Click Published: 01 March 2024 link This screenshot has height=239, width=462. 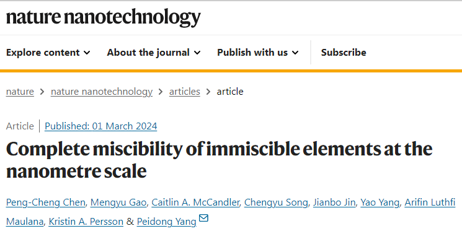(100, 126)
